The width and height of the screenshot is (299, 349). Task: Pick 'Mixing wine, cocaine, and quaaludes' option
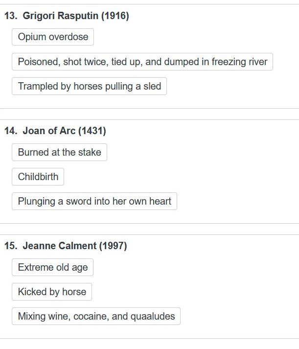click(96, 316)
